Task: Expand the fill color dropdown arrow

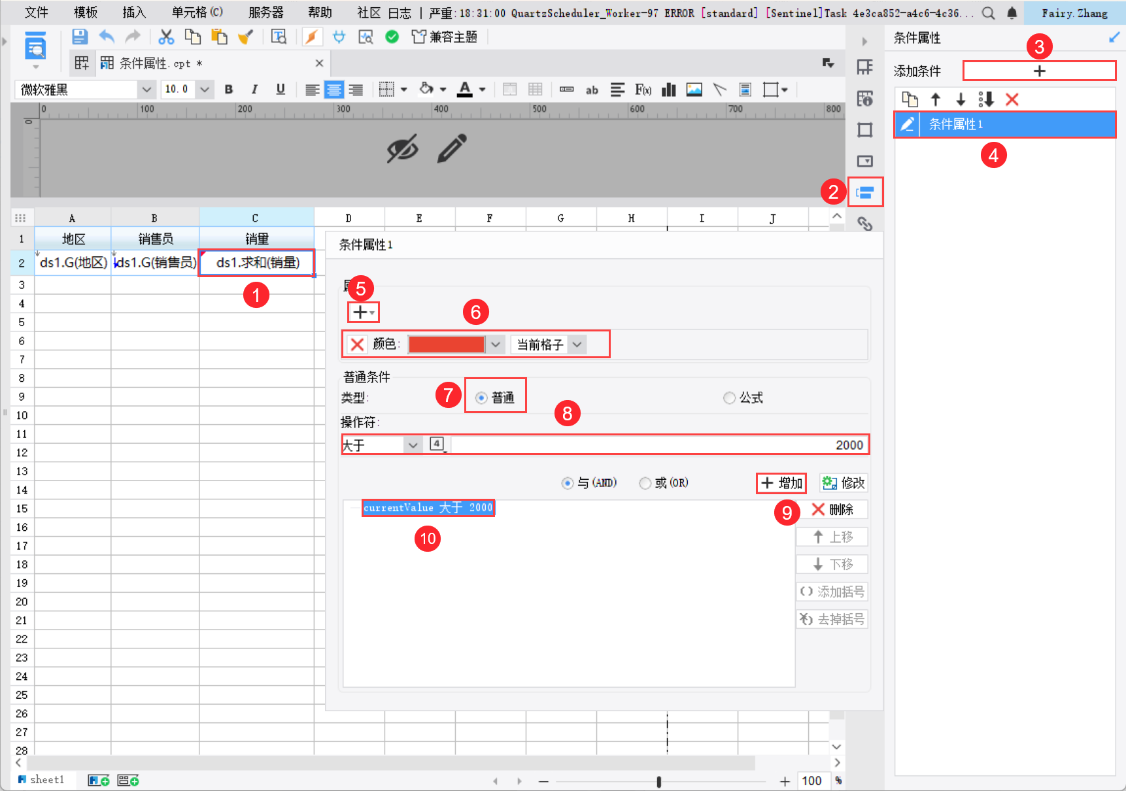Action: 443,90
